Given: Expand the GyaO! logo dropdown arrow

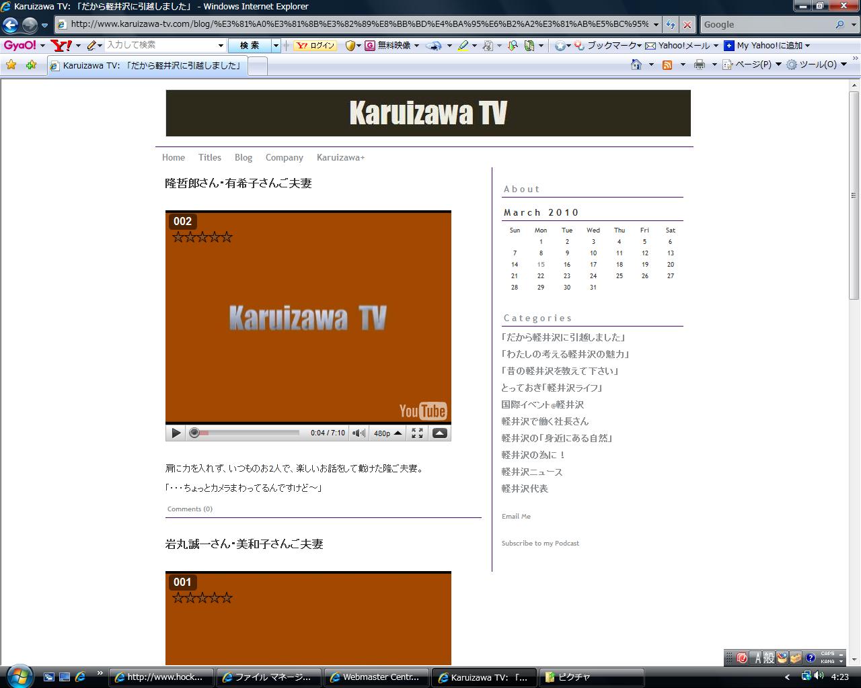Looking at the screenshot, I should [x=42, y=46].
